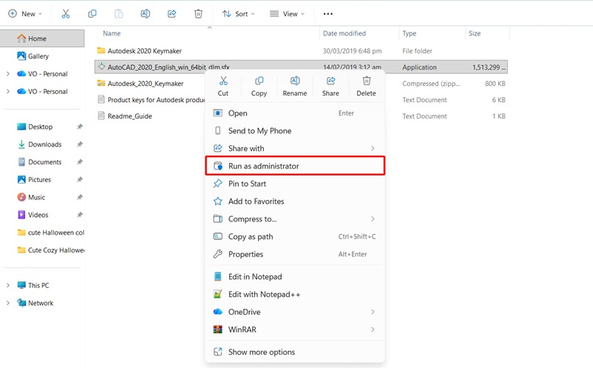Expand the first VO - Personal OneDrive
Image resolution: width=593 pixels, height=368 pixels.
pyautogui.click(x=8, y=74)
